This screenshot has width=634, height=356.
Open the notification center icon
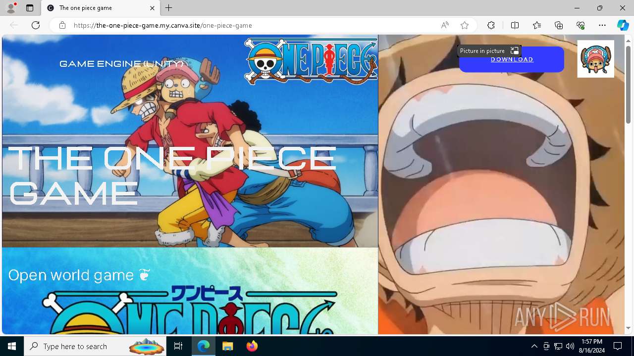(x=618, y=346)
